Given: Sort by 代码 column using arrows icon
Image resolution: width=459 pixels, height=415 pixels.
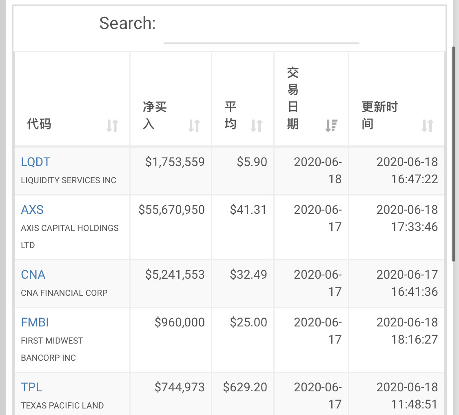Looking at the screenshot, I should pos(112,125).
